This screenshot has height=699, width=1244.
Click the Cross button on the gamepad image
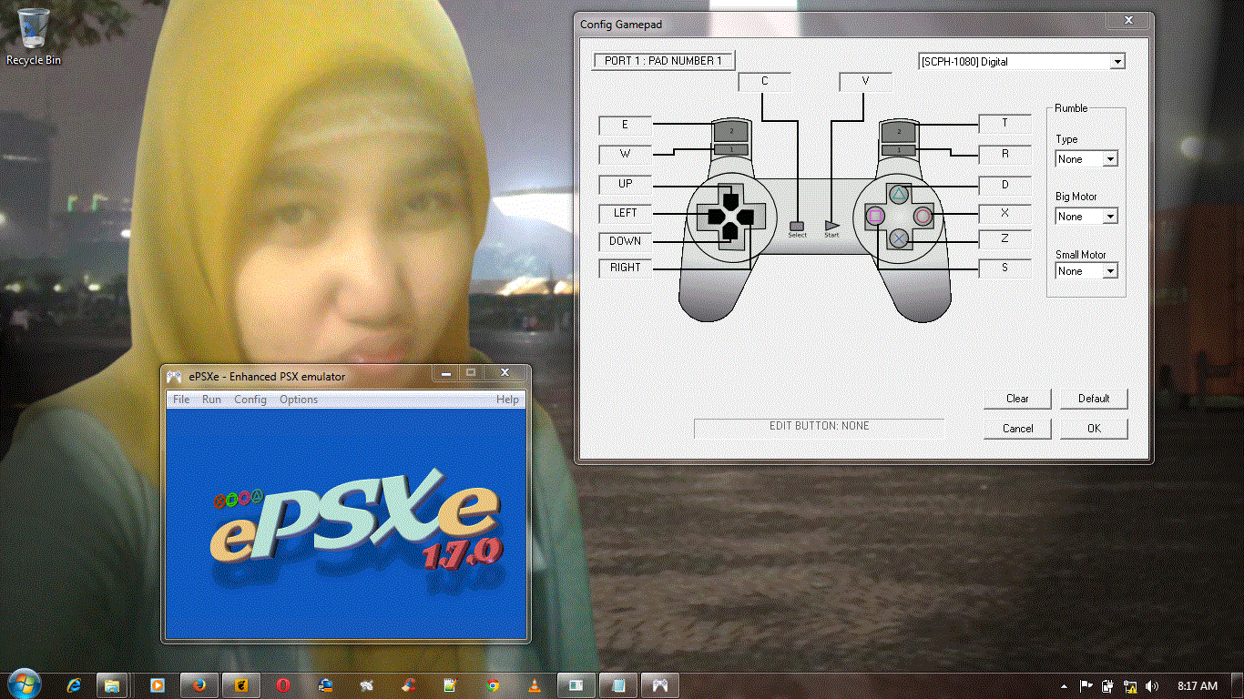(x=899, y=239)
